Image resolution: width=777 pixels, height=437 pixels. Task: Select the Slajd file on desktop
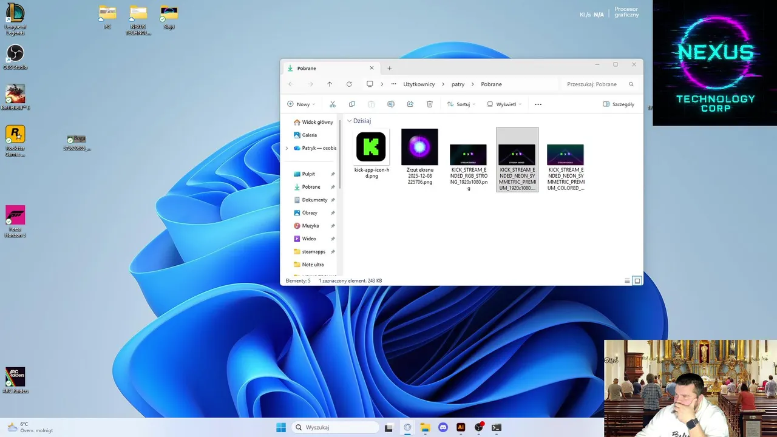[x=169, y=18]
